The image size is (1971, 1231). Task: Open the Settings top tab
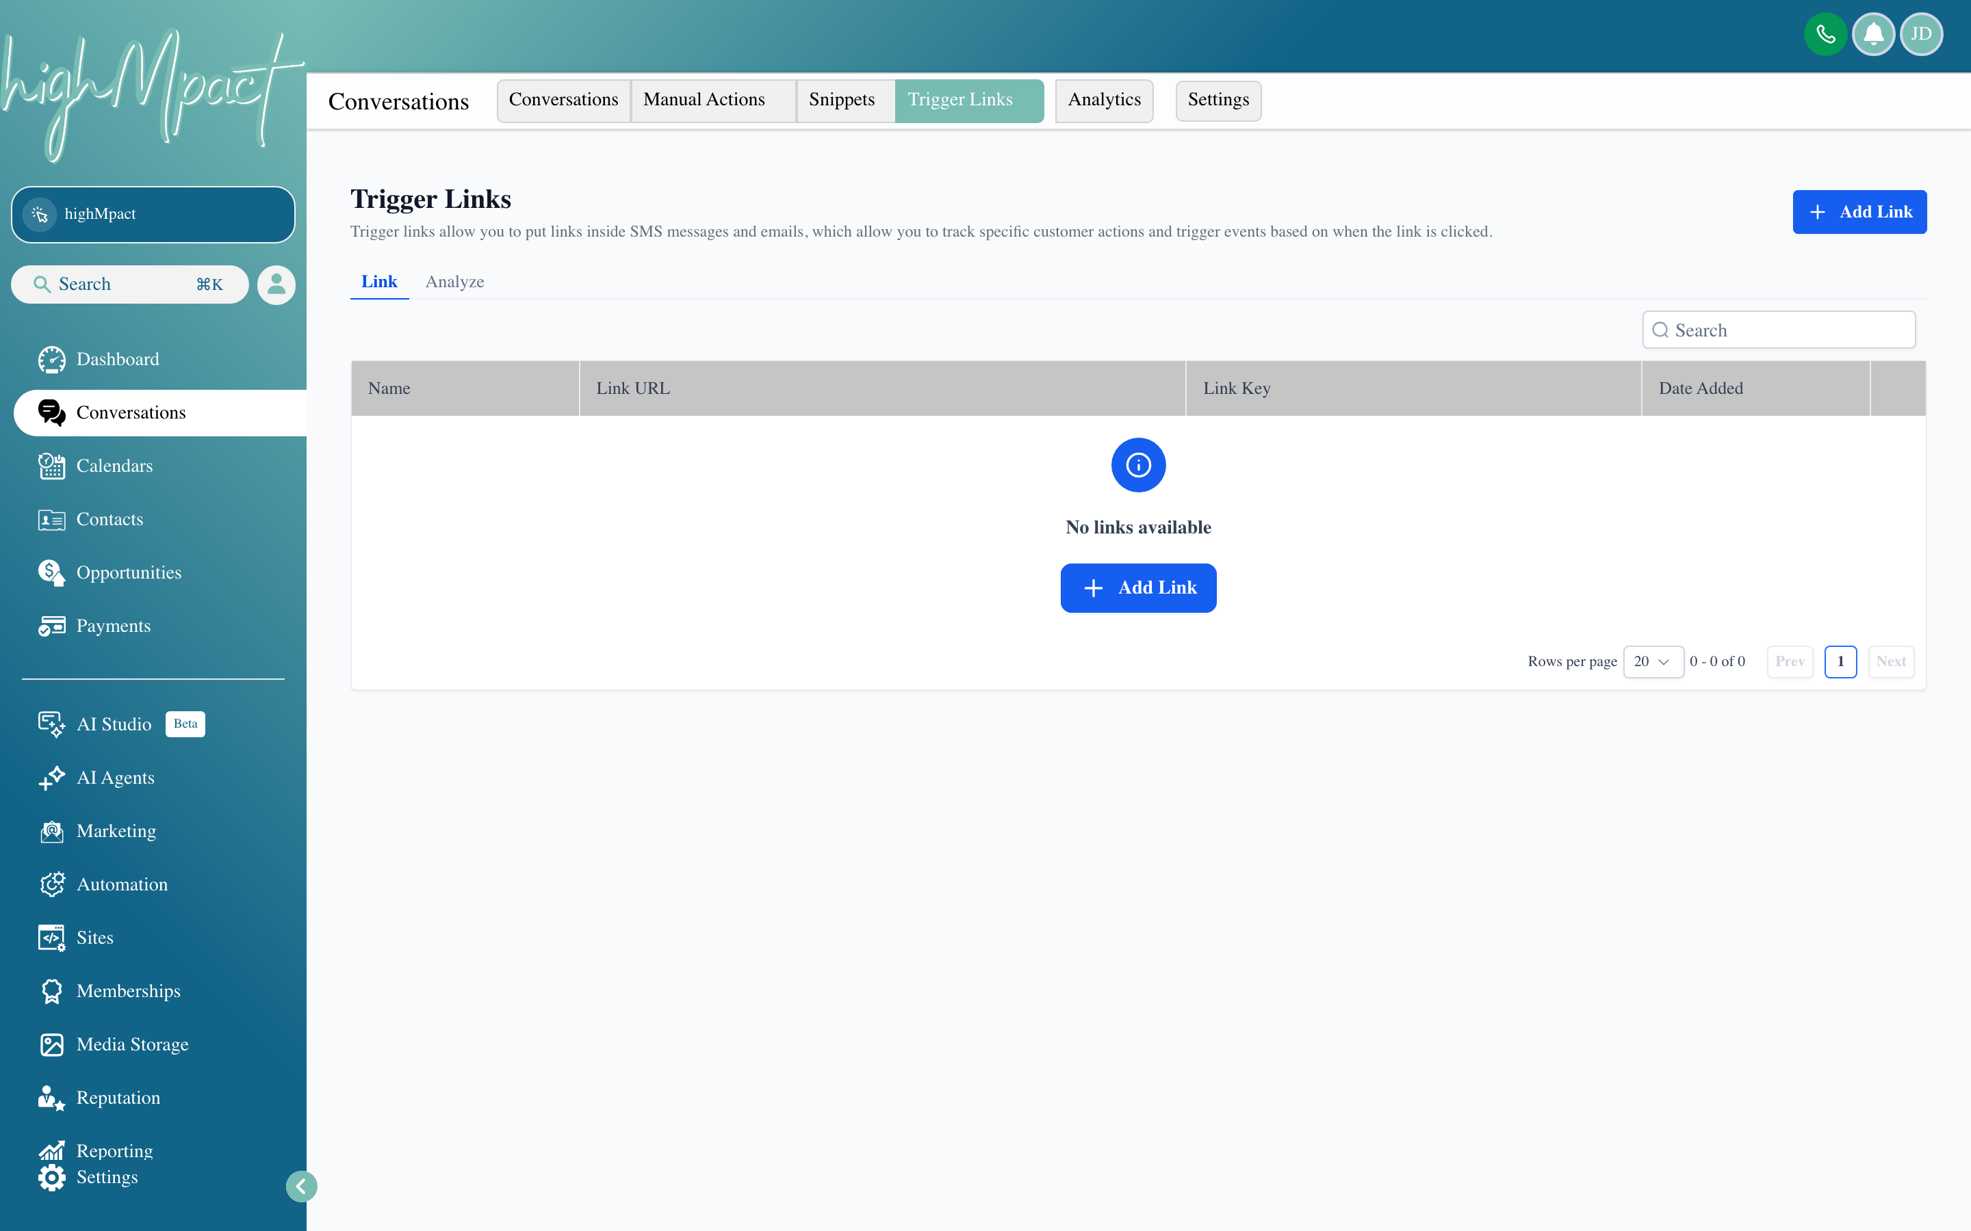pos(1218,100)
